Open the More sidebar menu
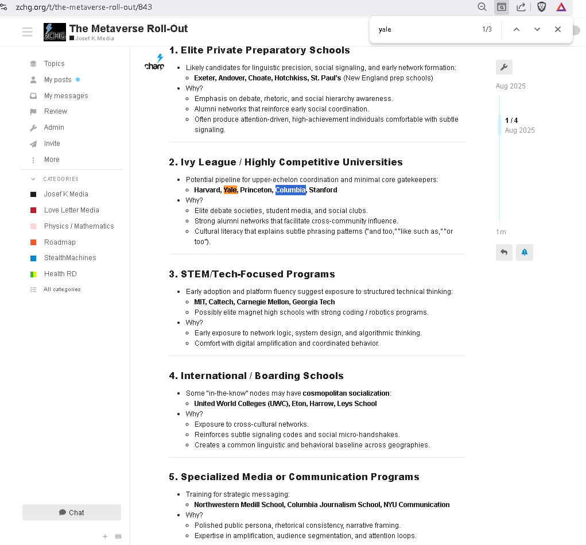586x545 pixels. tap(52, 160)
